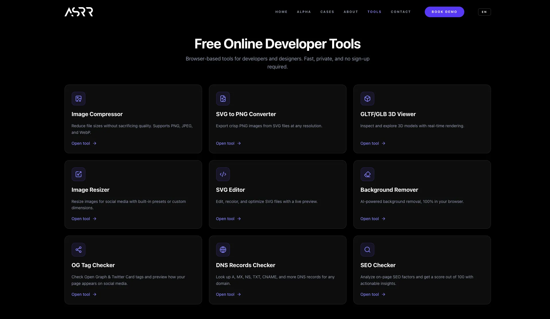Click the OG Tag Checker title
Viewport: 550px width, 319px height.
click(x=93, y=265)
